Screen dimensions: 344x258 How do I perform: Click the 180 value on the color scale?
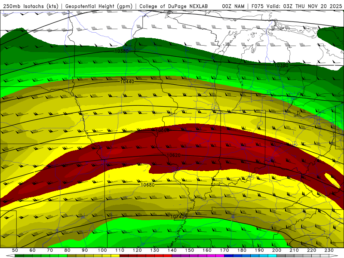pyautogui.click(x=242, y=250)
